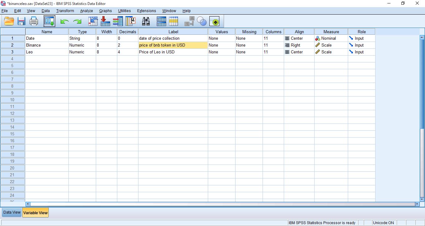
Task: Click the Insert variable icon
Action: point(174,21)
